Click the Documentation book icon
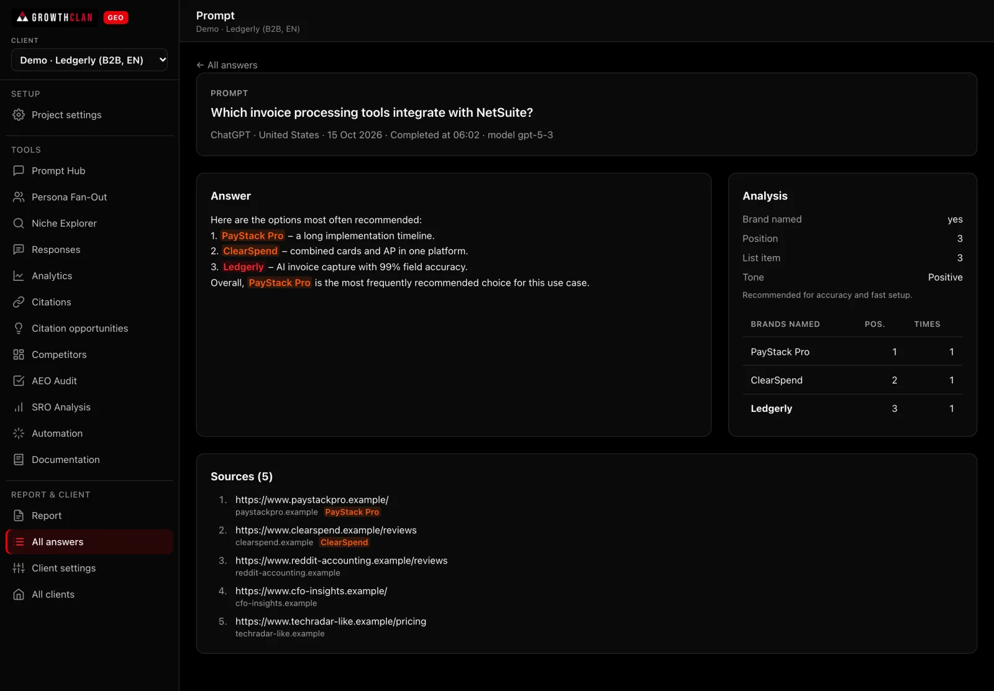The width and height of the screenshot is (994, 691). pyautogui.click(x=19, y=460)
